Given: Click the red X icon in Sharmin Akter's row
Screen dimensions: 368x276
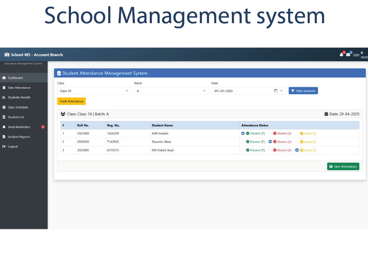Looking at the screenshot, I should 275,142.
